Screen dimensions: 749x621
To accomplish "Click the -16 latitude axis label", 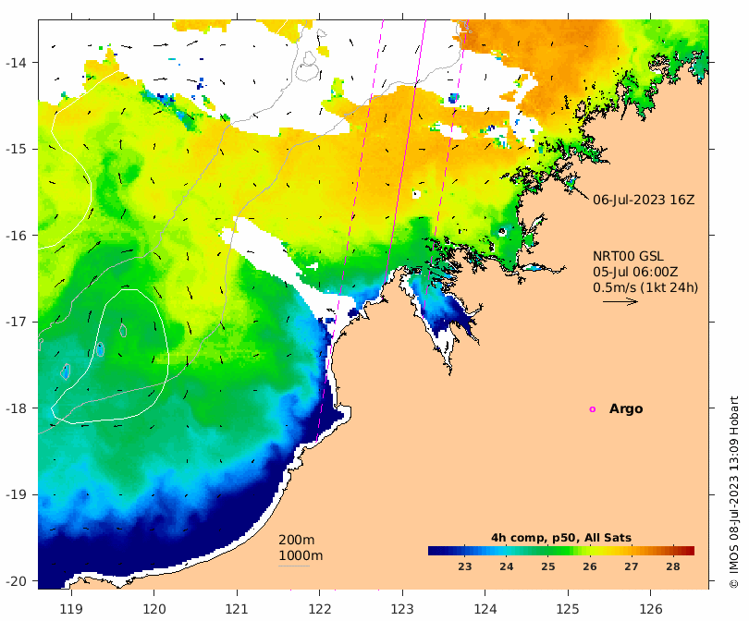I will click(16, 236).
